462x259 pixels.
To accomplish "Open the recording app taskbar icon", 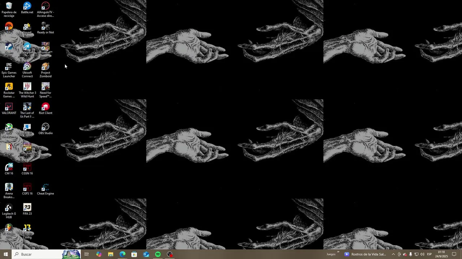I will click(170, 254).
